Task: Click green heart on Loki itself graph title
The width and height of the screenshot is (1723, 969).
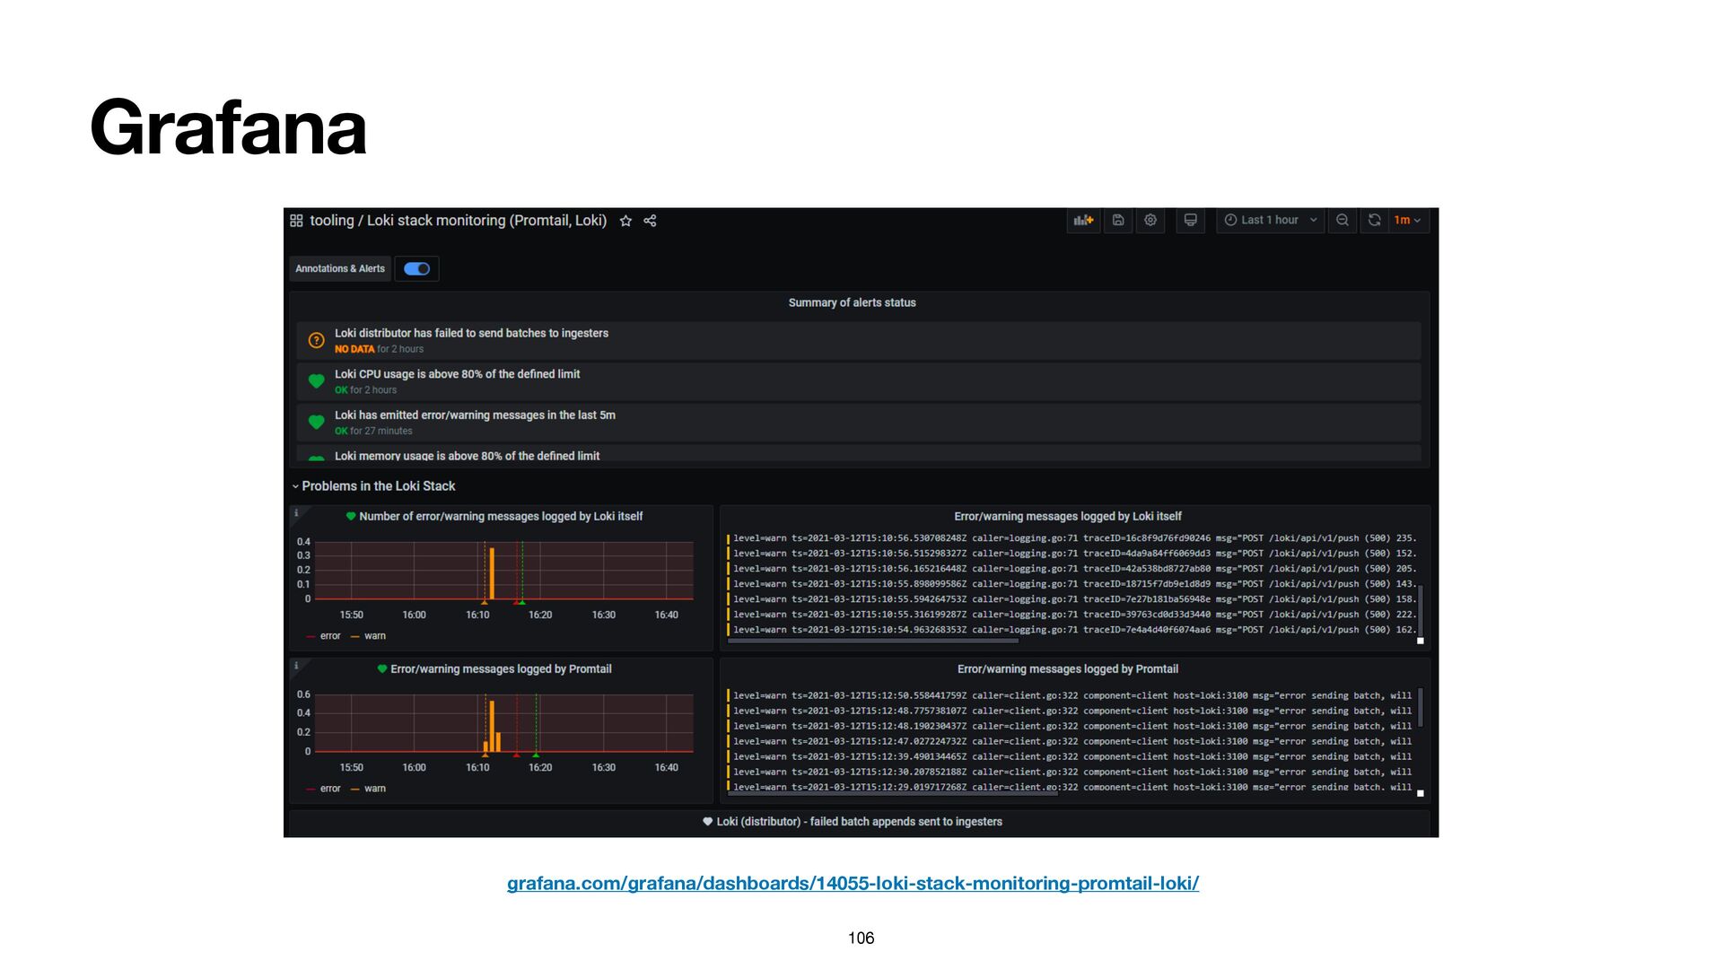Action: tap(351, 516)
